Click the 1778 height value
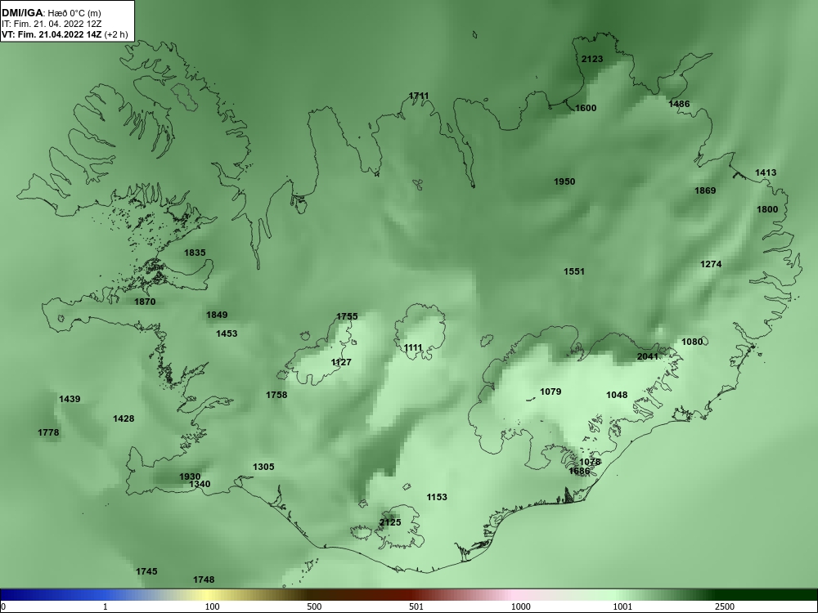818x613 pixels. coord(48,432)
